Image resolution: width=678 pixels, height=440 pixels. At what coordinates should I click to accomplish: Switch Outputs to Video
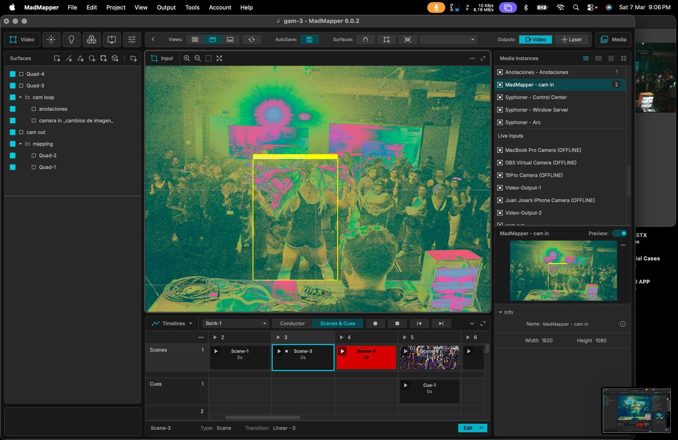pyautogui.click(x=536, y=39)
